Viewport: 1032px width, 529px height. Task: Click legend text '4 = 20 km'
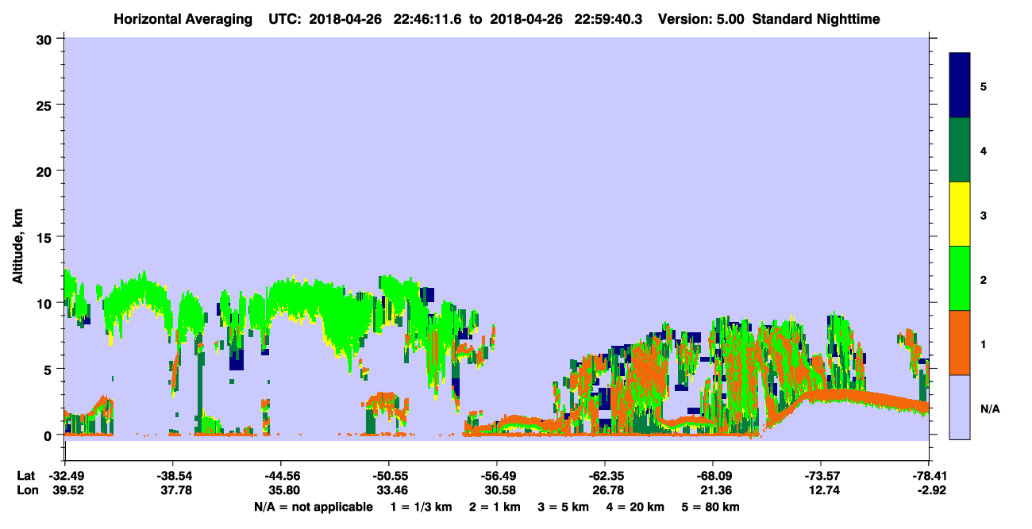point(636,507)
